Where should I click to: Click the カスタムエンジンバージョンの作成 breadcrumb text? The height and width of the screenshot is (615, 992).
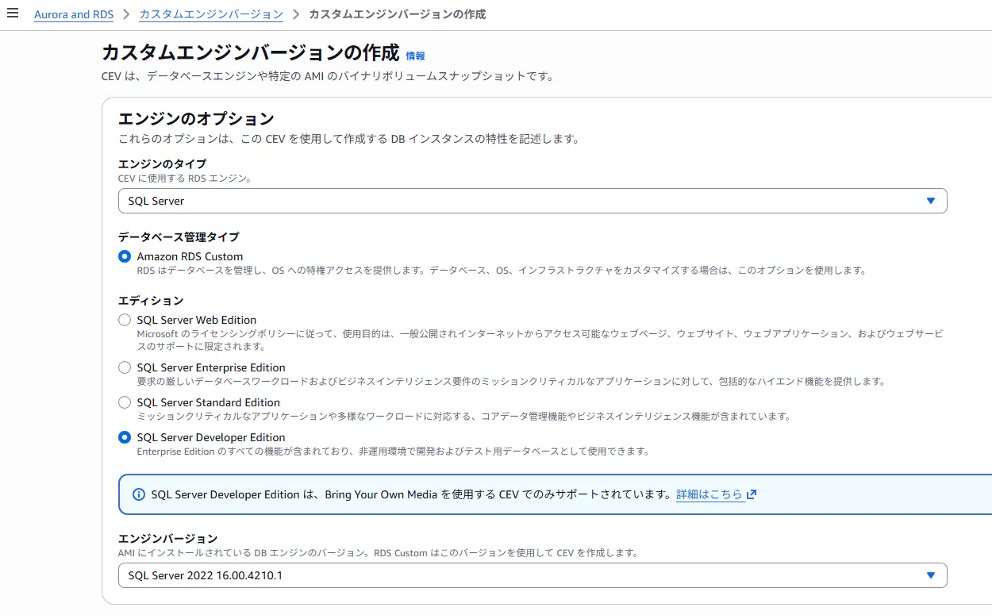(x=397, y=14)
